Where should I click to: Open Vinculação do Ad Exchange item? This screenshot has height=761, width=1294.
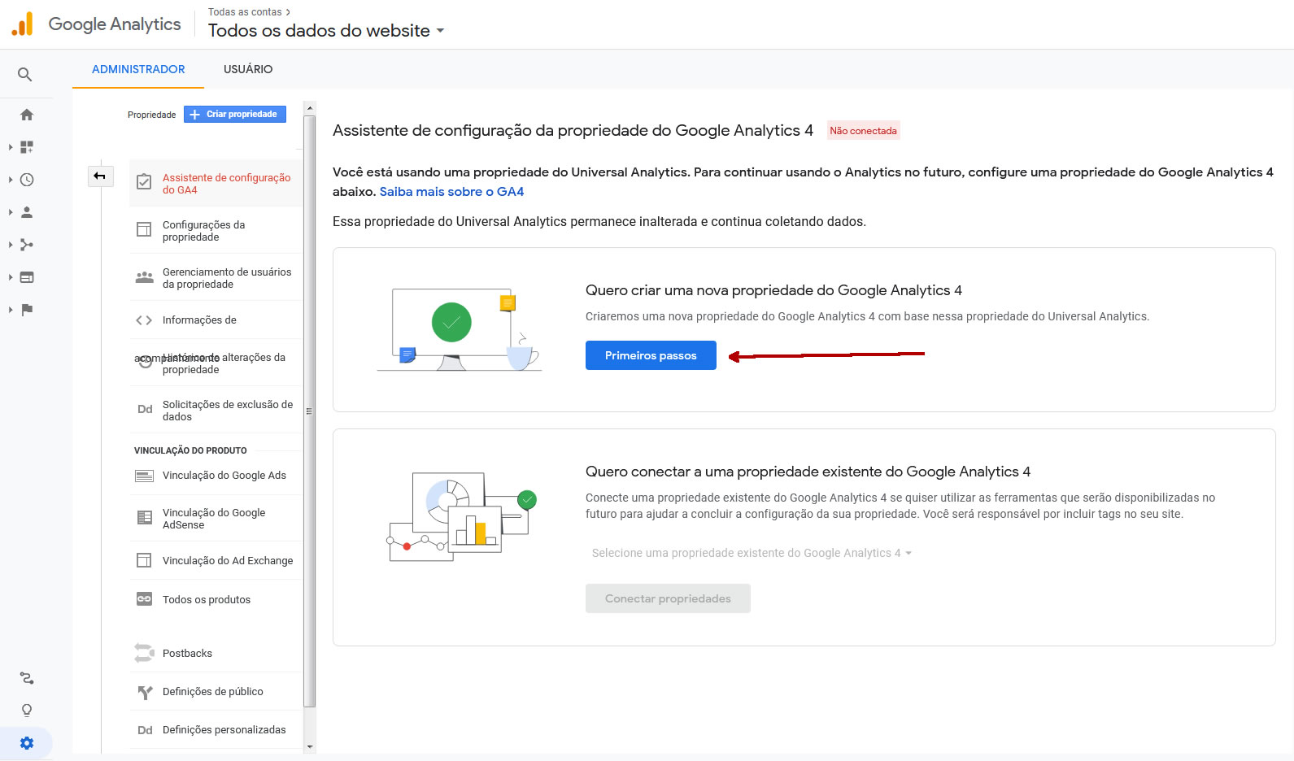click(x=216, y=561)
